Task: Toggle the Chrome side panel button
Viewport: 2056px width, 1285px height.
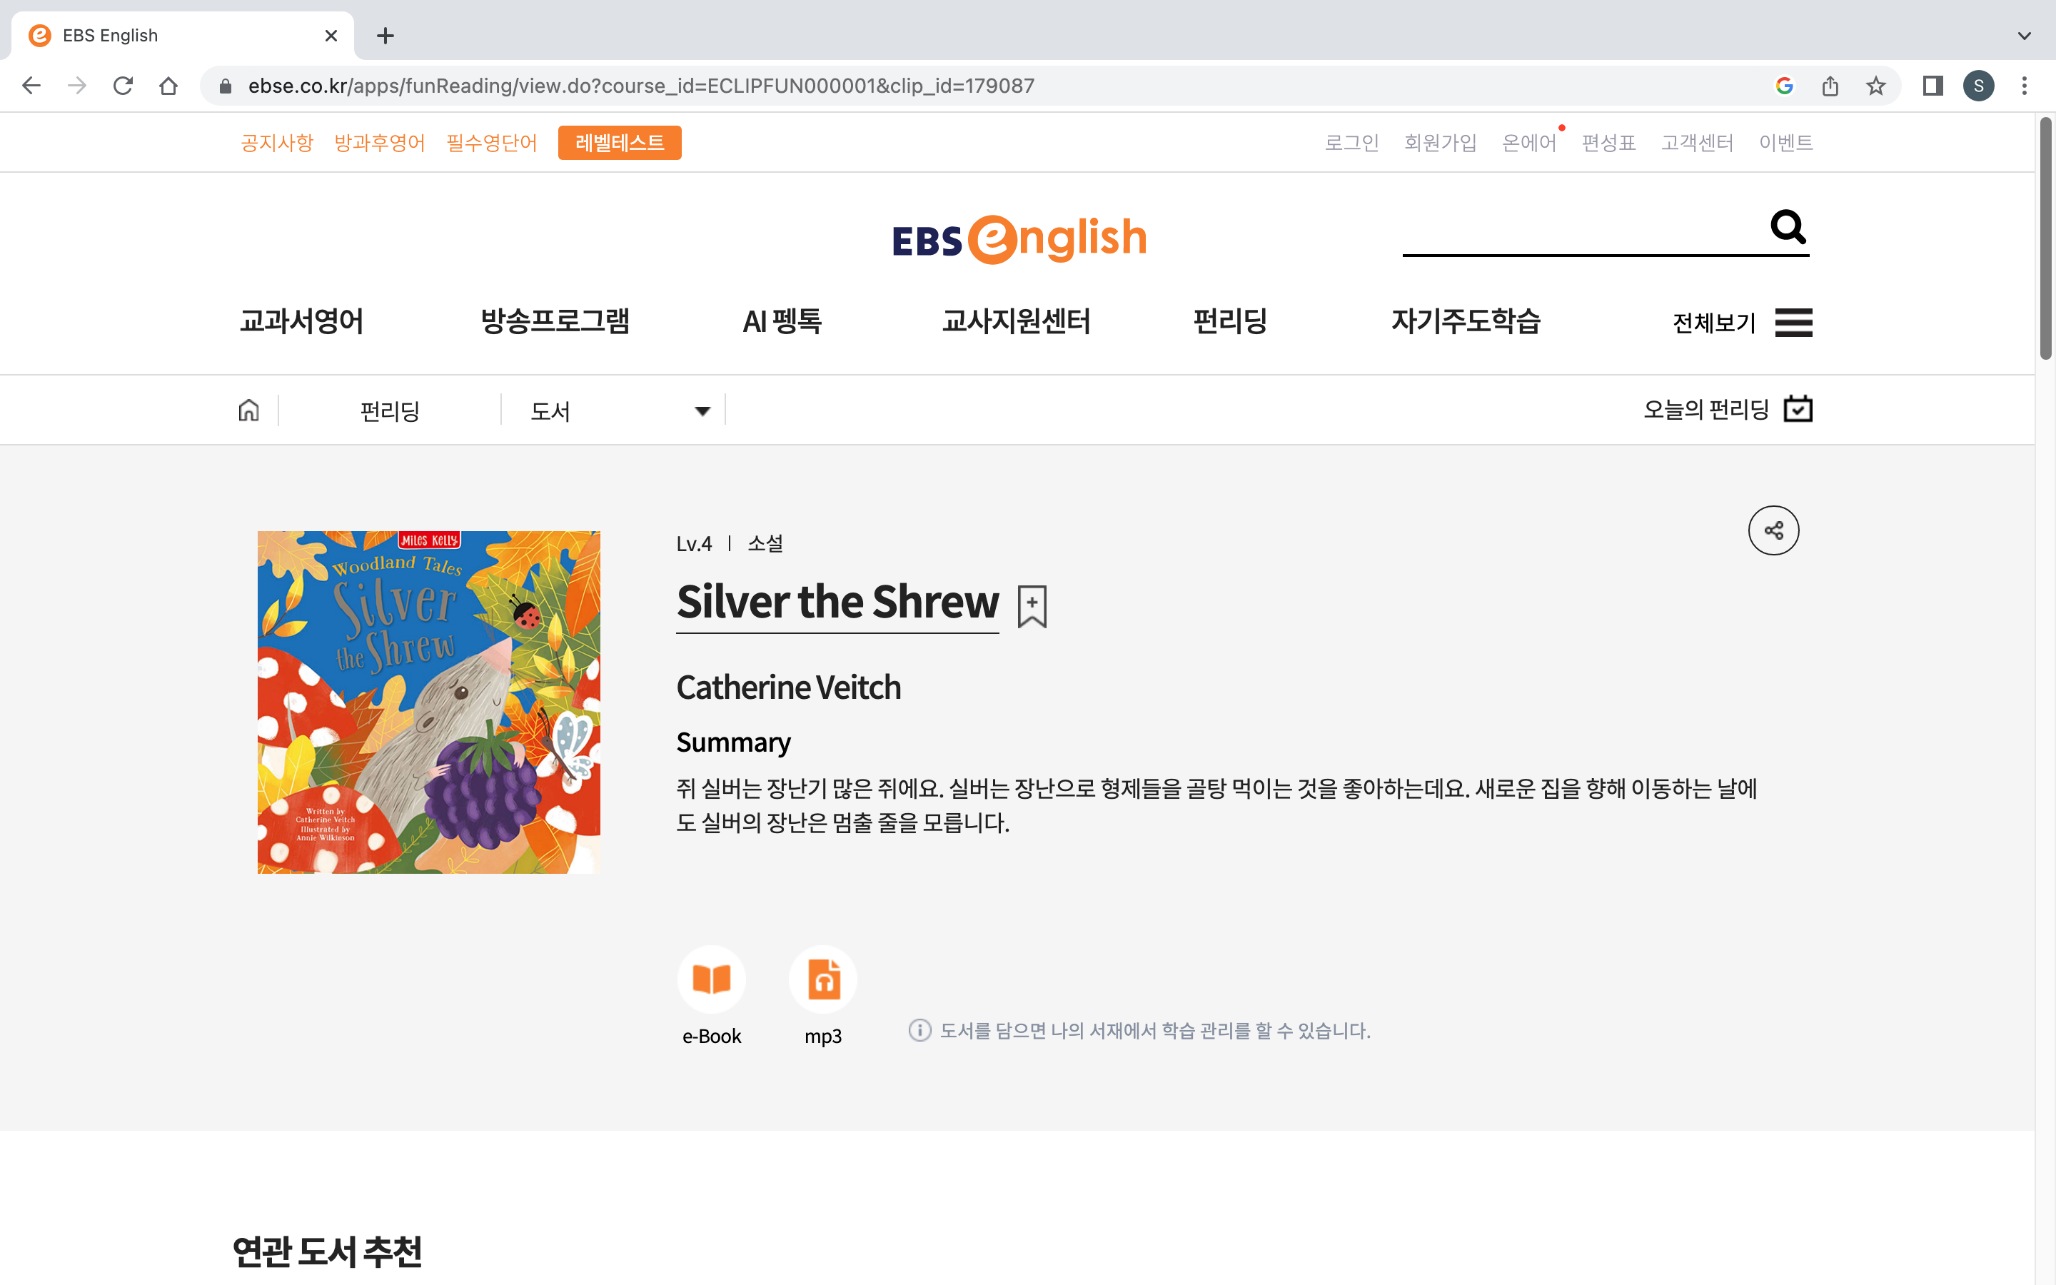Action: 1932,86
